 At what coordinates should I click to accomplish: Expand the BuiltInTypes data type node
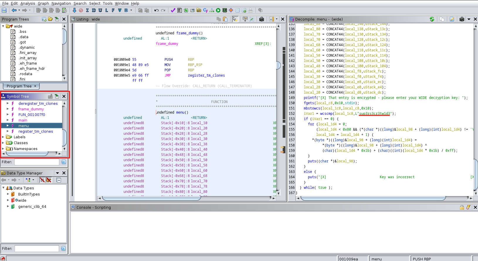pos(8,194)
